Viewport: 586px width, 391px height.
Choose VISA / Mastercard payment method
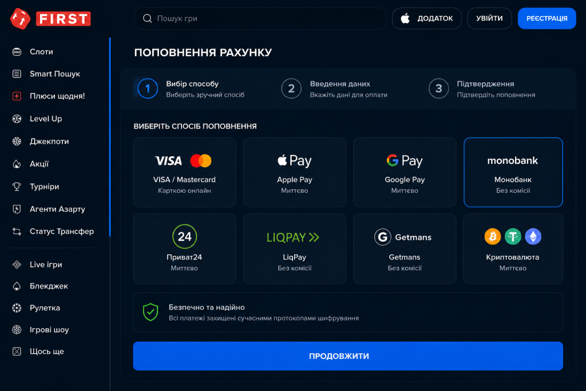pos(185,172)
